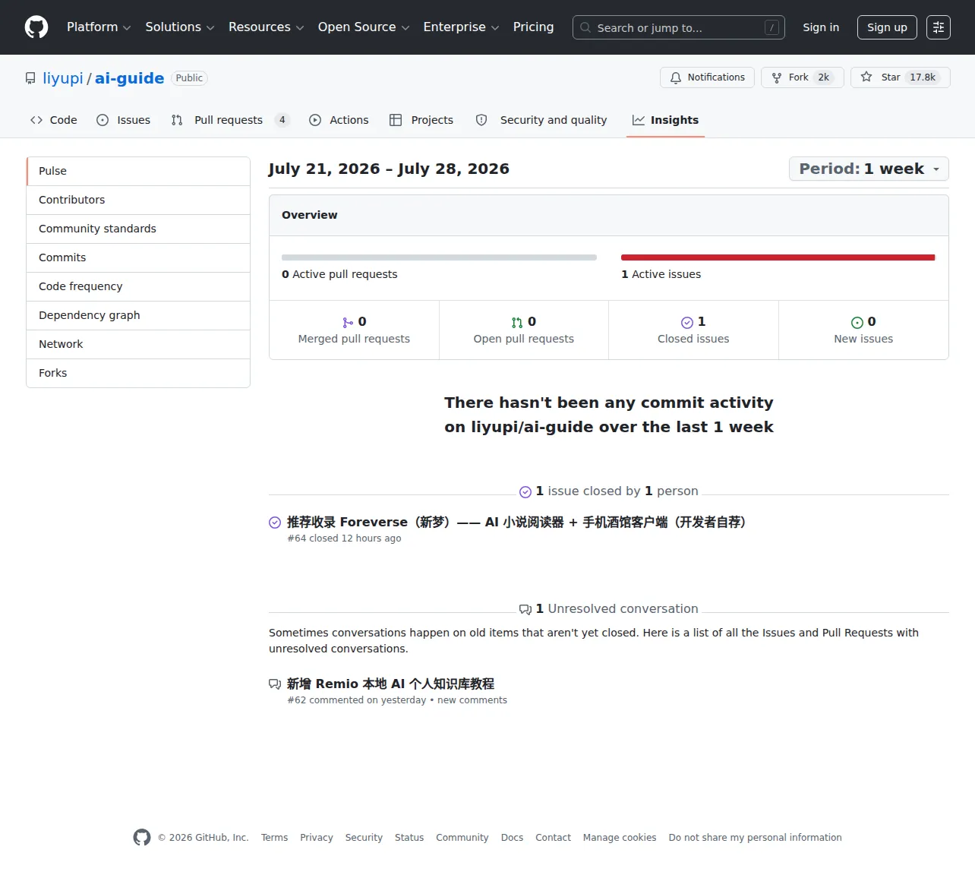
Task: Open Contributors in the sidebar
Action: pos(138,201)
